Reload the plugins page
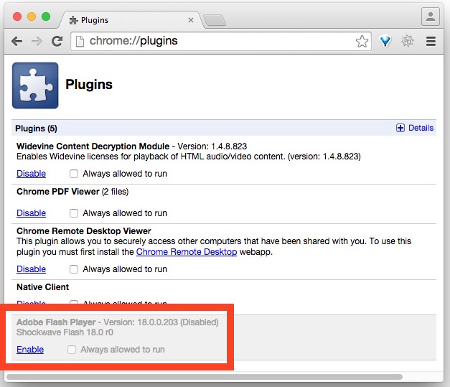 coord(57,42)
